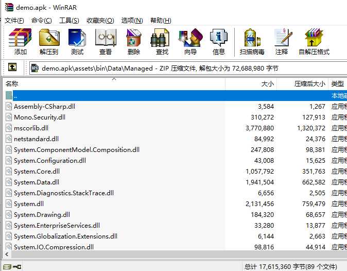Select System.Diagnostics.StackTrace.dll file
This screenshot has height=271, width=347.
[175, 193]
